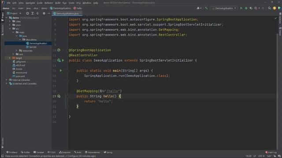Click UTF-8 encoding in status bar
This screenshot has width=282, height=158.
[x=261, y=156]
